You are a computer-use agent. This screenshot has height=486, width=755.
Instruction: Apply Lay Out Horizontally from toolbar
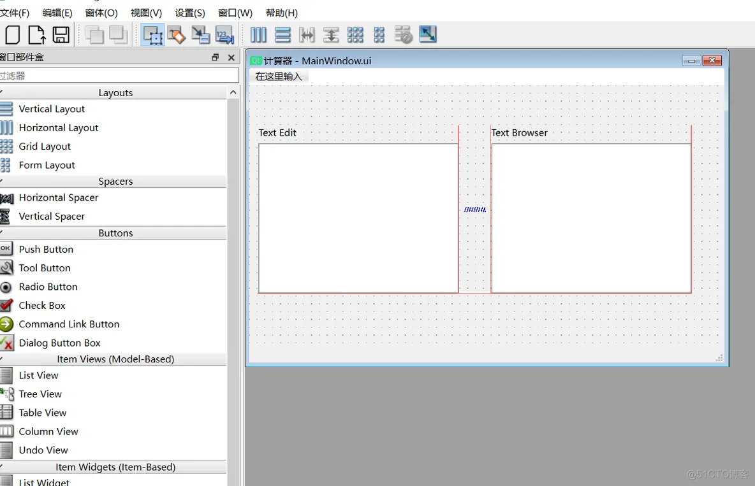tap(258, 34)
